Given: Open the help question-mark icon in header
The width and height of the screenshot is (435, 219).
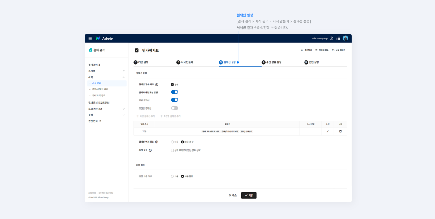Looking at the screenshot, I should [x=331, y=39].
